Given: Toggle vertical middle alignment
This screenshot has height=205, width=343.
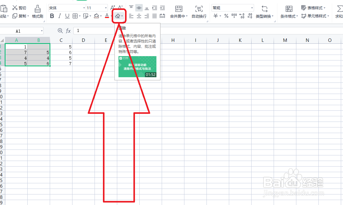Looking at the screenshot, I should [139, 8].
